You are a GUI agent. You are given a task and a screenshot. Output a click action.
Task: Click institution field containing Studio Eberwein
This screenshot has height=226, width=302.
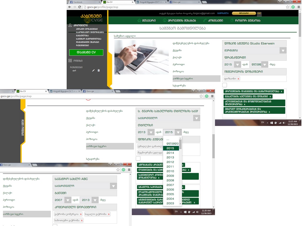(254, 44)
